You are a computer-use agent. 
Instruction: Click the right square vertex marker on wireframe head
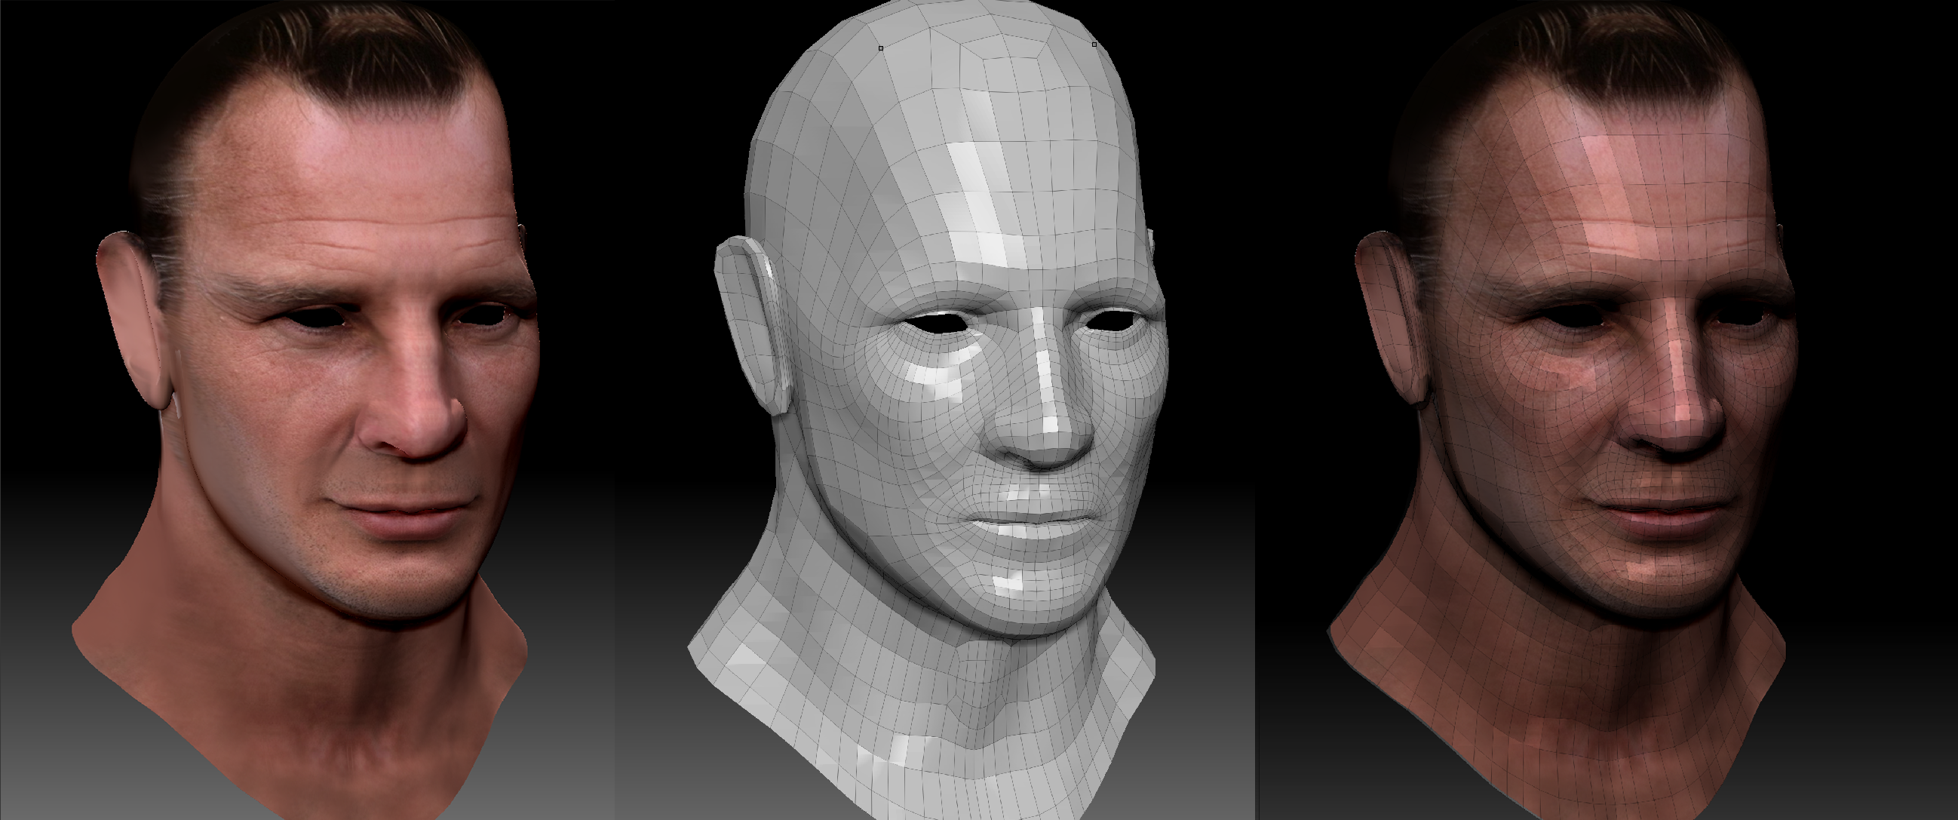point(1094,45)
